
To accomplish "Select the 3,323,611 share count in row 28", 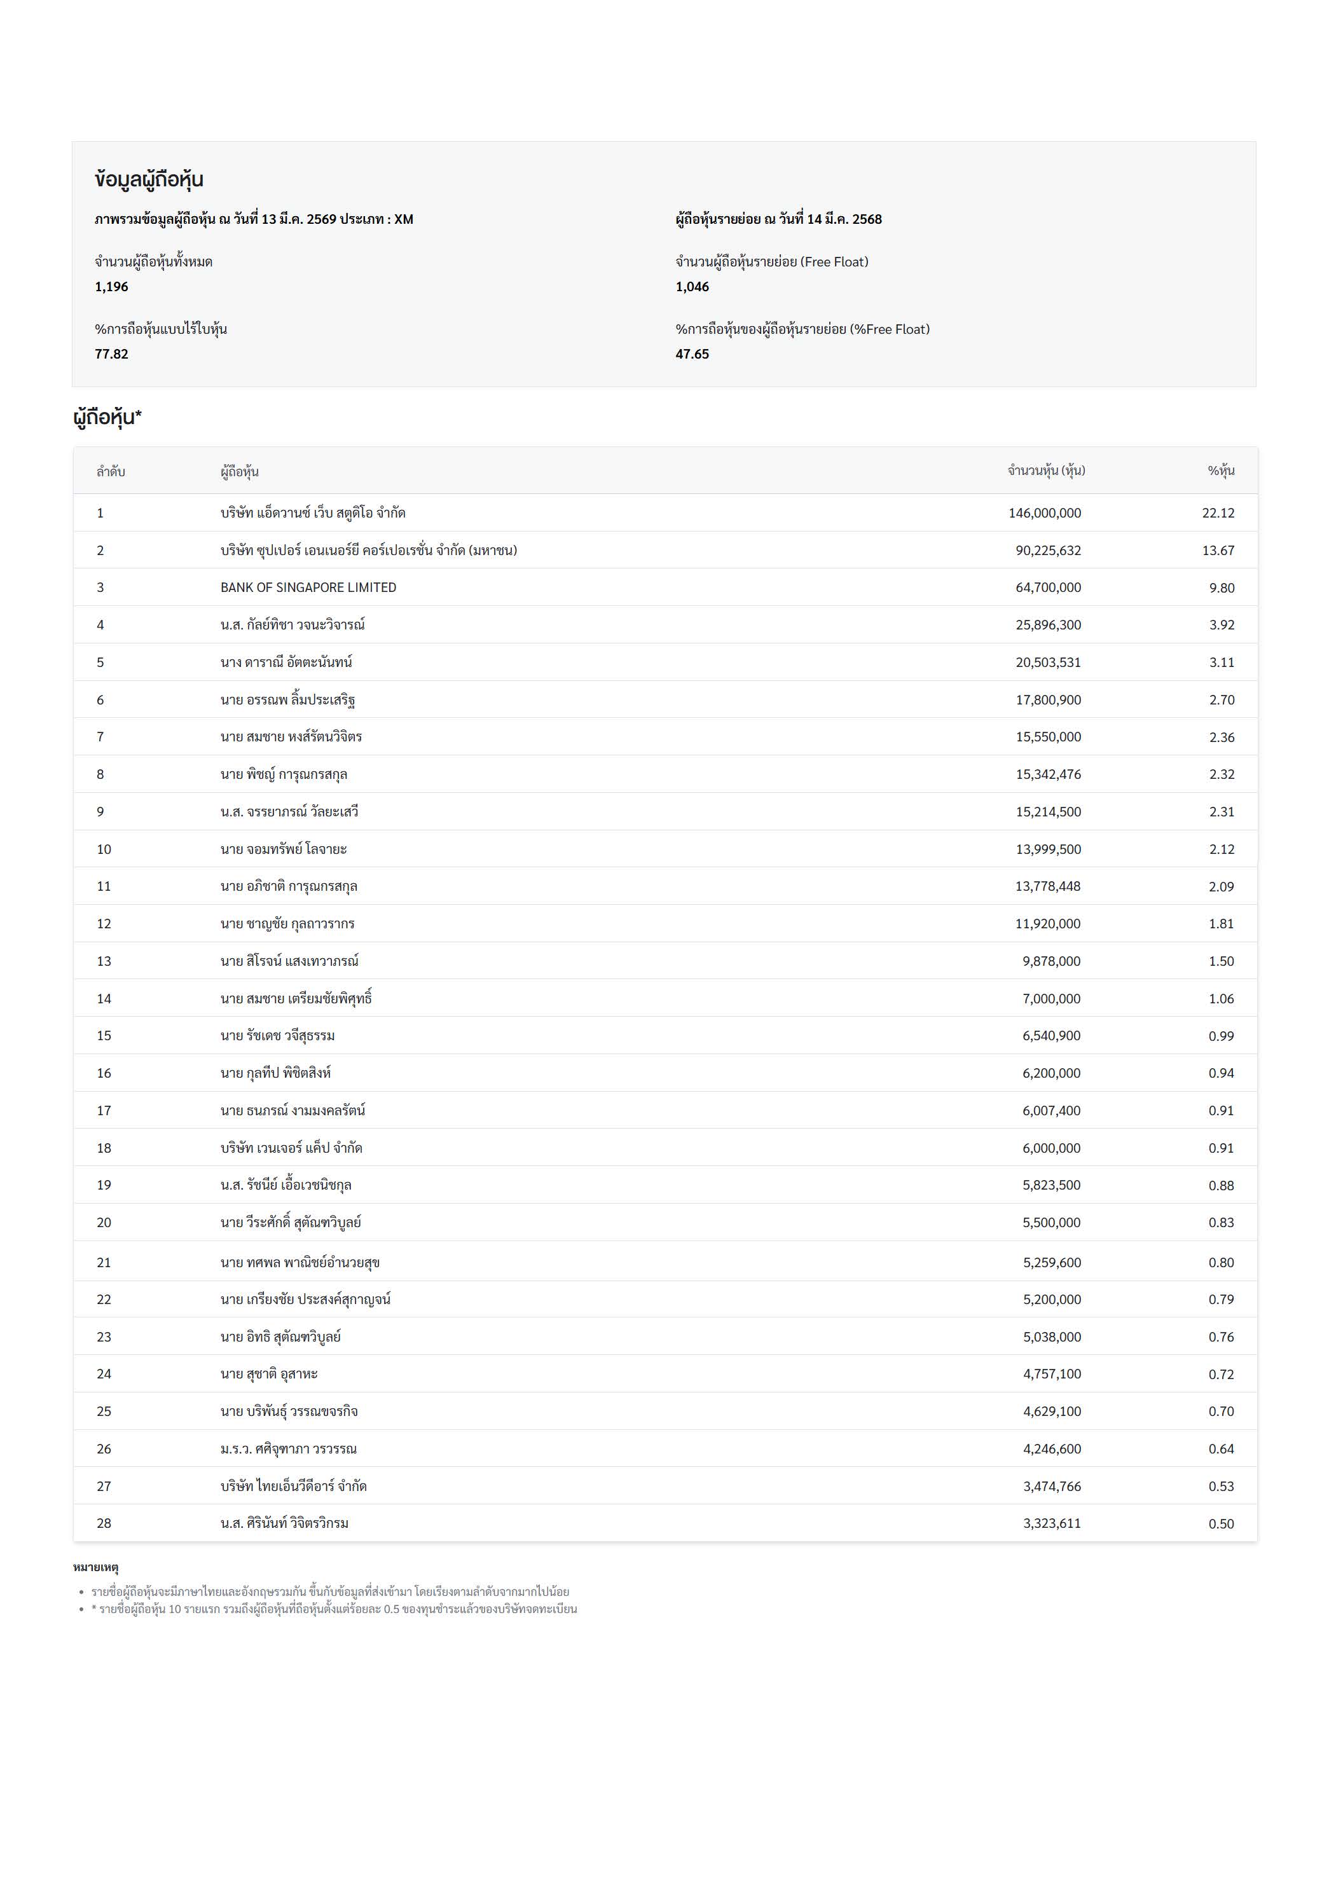I will [x=1051, y=1523].
